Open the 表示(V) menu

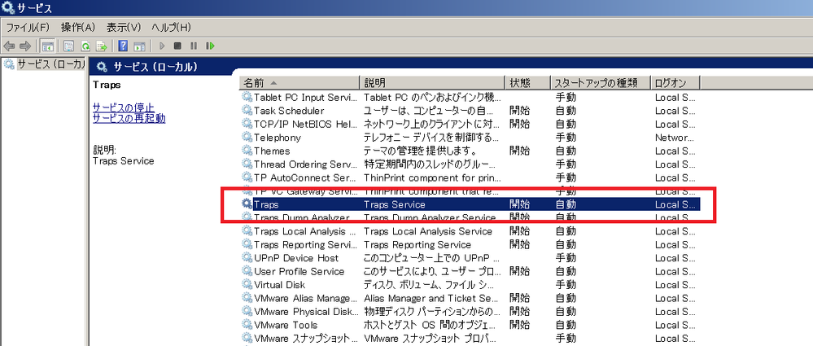tap(124, 27)
